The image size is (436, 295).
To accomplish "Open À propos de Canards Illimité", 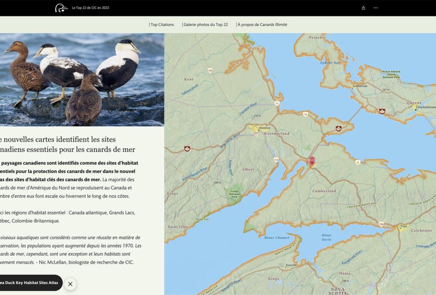I will pyautogui.click(x=262, y=24).
